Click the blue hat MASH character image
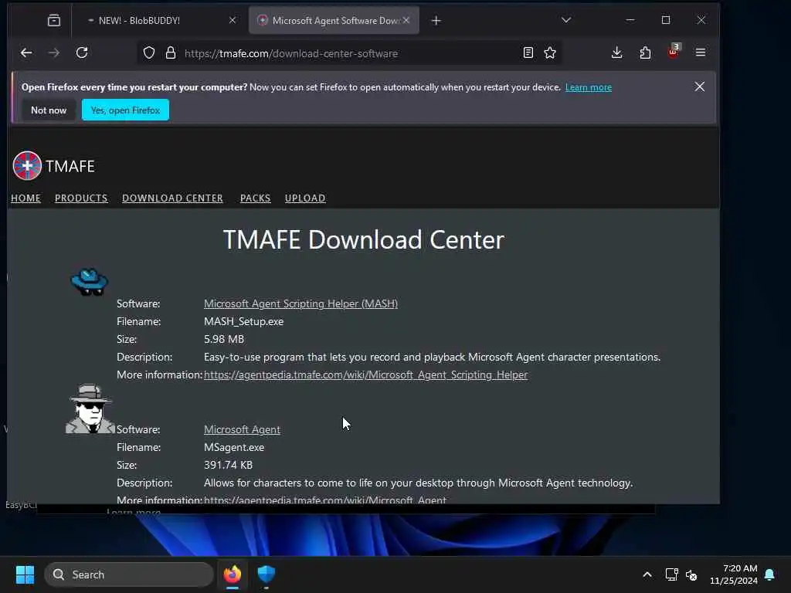The height and width of the screenshot is (593, 791). (90, 281)
